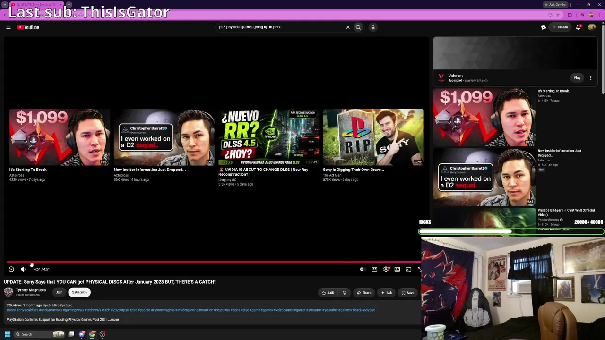Play end-screen NVIDIA DLSS 4.5 video

tap(268, 137)
